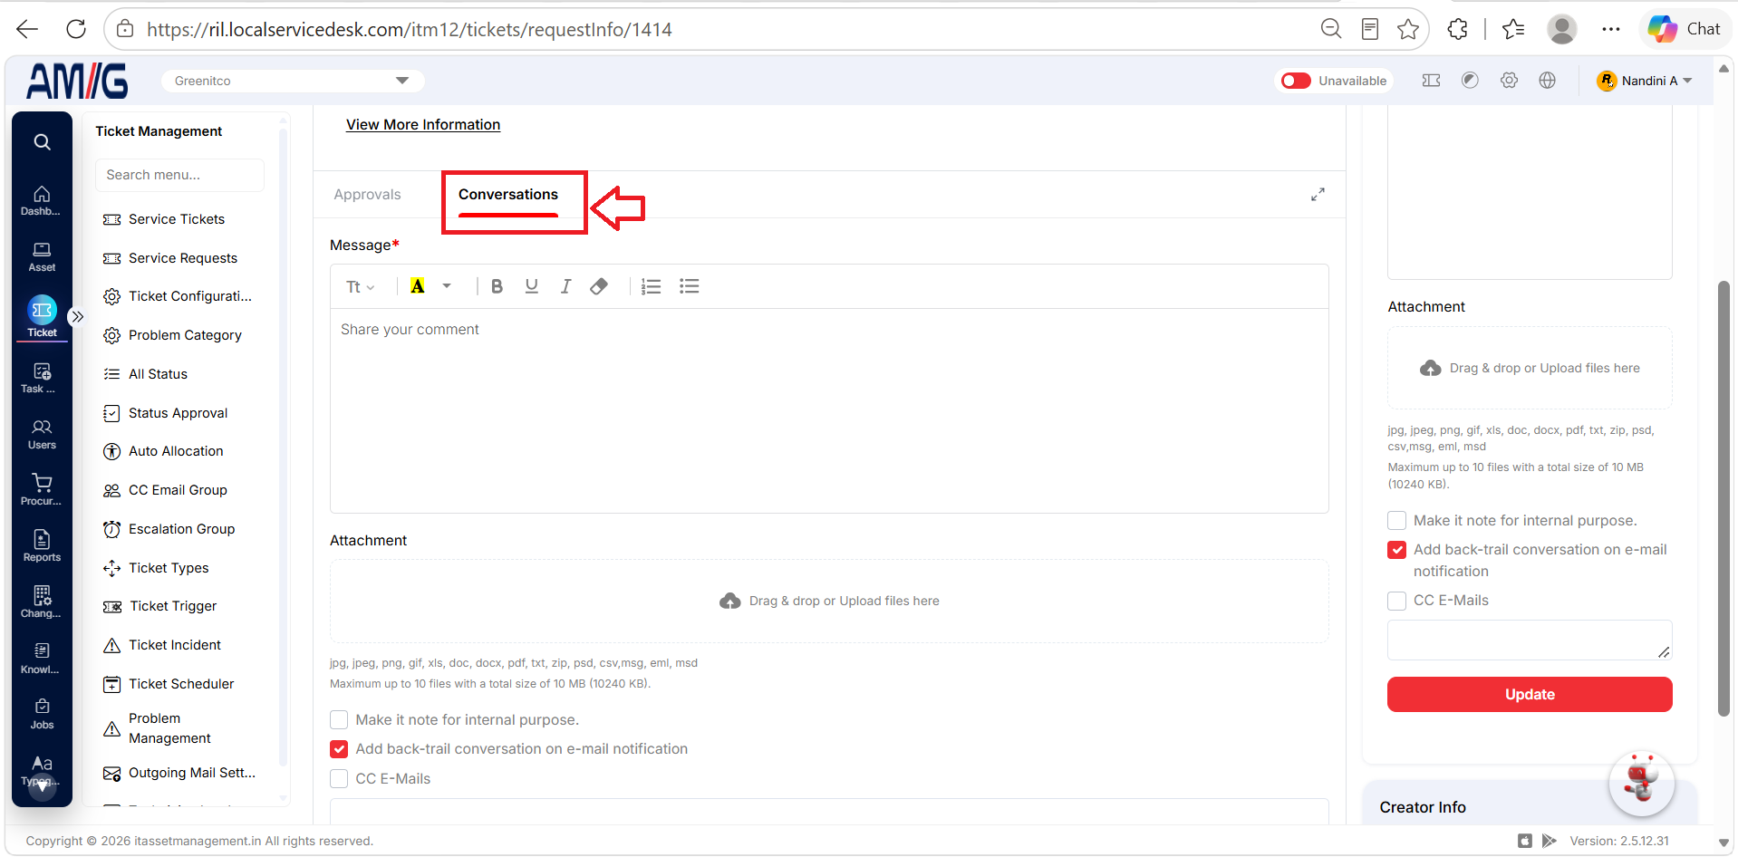The height and width of the screenshot is (857, 1738).
Task: Uncheck right panel back-trail conversation checkbox
Action: (x=1397, y=550)
